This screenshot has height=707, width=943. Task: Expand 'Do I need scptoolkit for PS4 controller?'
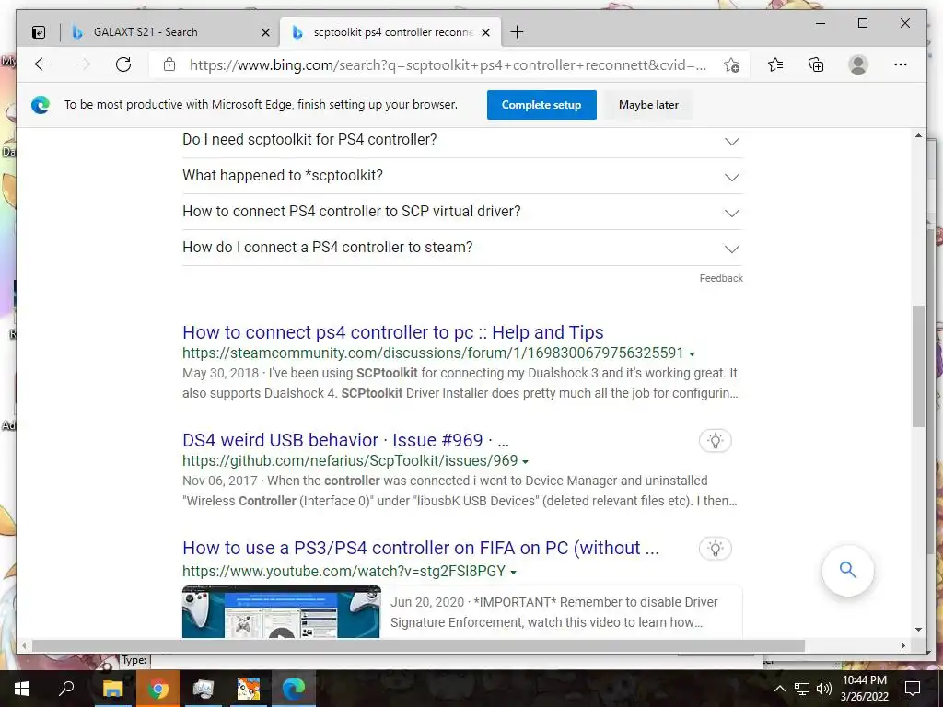[462, 140]
